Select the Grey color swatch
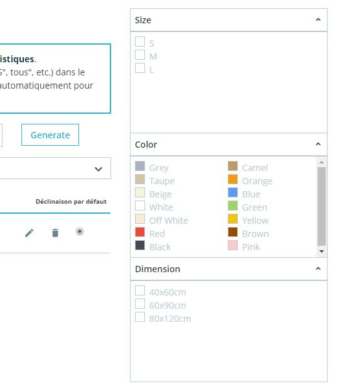The width and height of the screenshot is (337, 391). pyautogui.click(x=140, y=166)
